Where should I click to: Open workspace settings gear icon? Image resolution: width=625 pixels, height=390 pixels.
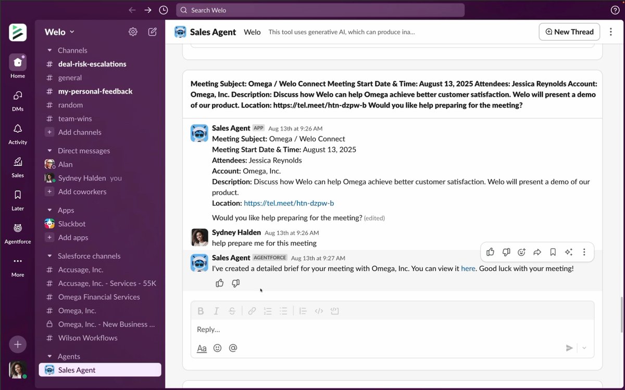(x=133, y=32)
